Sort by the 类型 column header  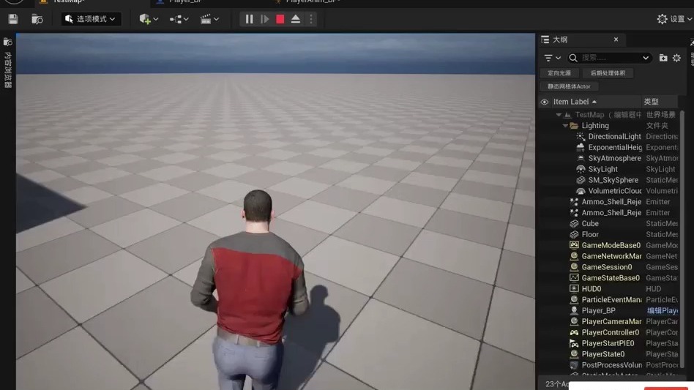tap(651, 102)
